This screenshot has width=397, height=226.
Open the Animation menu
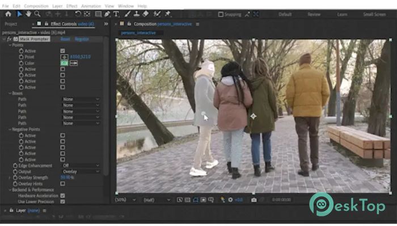[91, 6]
